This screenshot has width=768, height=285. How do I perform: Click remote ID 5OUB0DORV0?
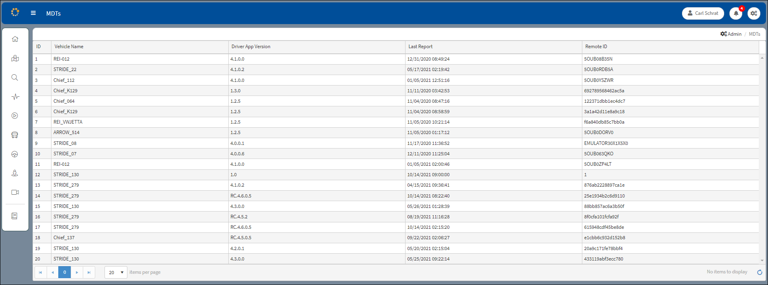(670, 132)
